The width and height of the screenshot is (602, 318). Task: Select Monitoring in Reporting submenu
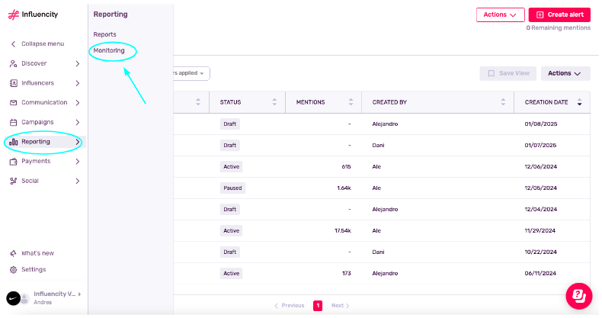pos(109,50)
